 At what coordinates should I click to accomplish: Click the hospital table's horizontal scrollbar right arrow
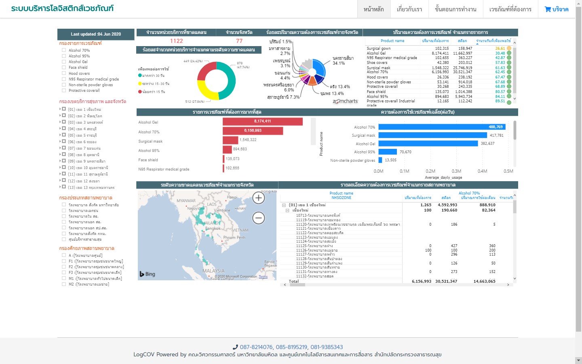(x=508, y=285)
